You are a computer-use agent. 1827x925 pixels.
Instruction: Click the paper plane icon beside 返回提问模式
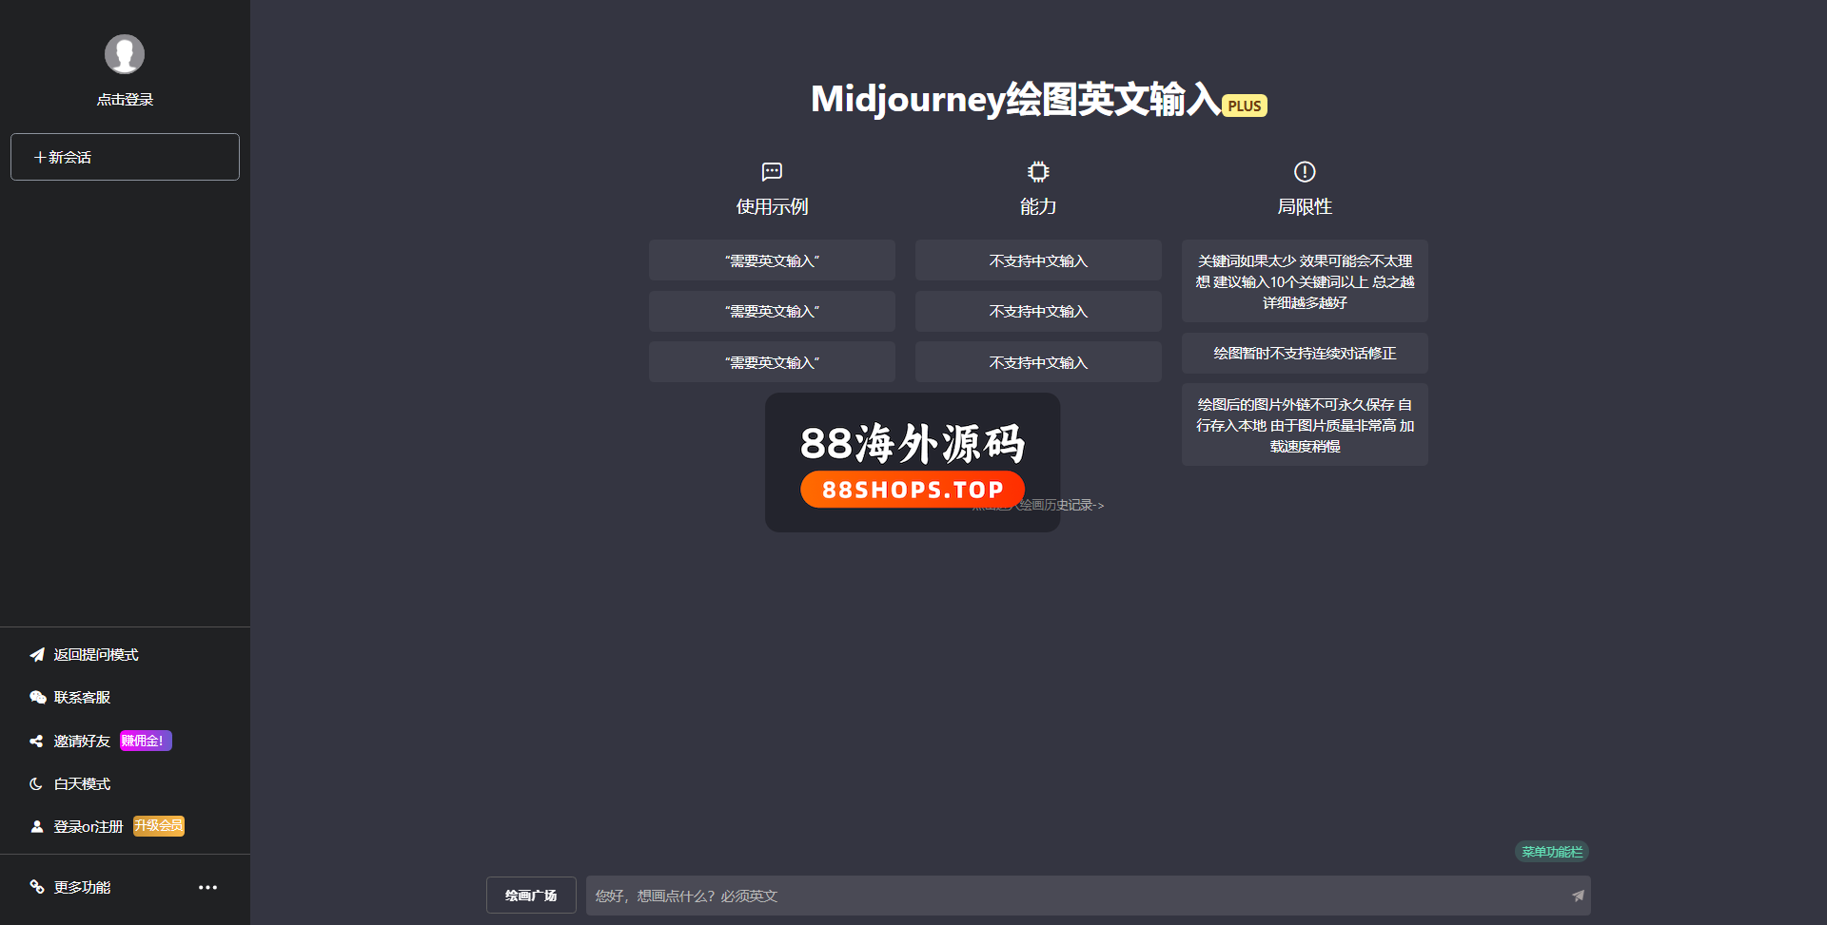tap(37, 655)
